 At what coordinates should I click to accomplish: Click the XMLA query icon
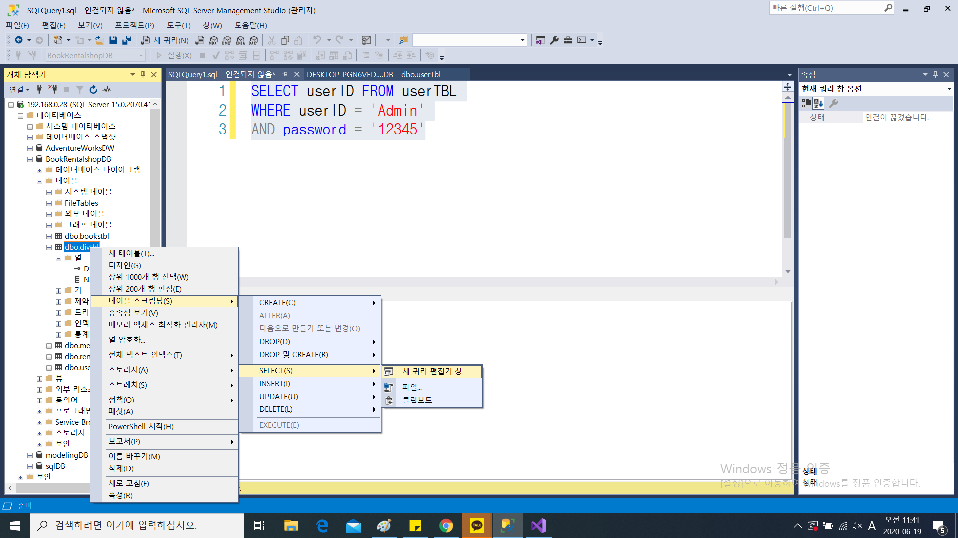[x=240, y=40]
